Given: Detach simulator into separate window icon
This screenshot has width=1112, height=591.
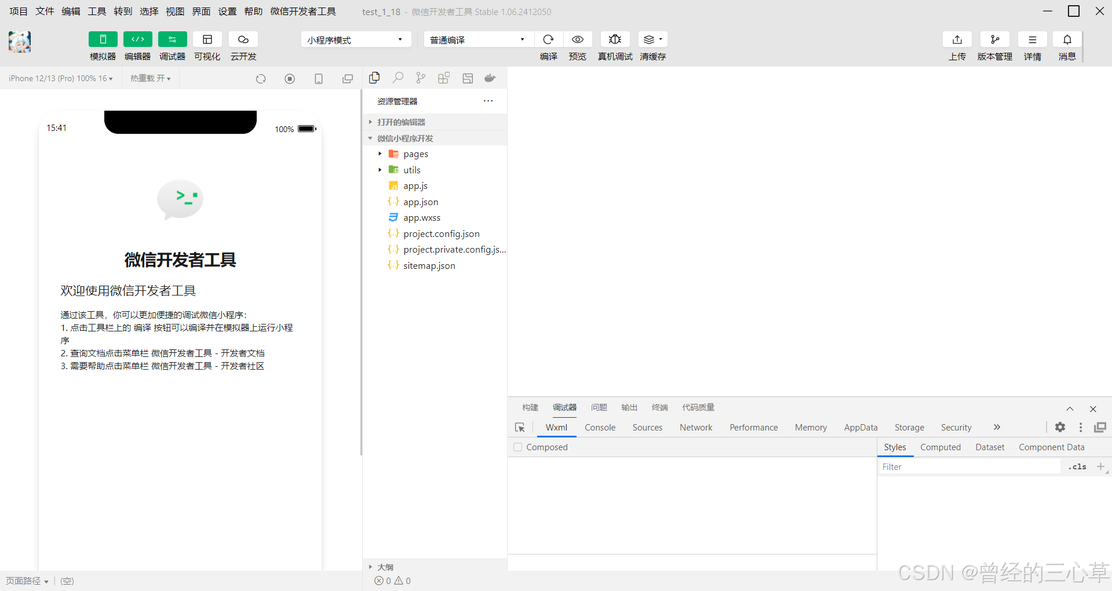Looking at the screenshot, I should (x=348, y=79).
